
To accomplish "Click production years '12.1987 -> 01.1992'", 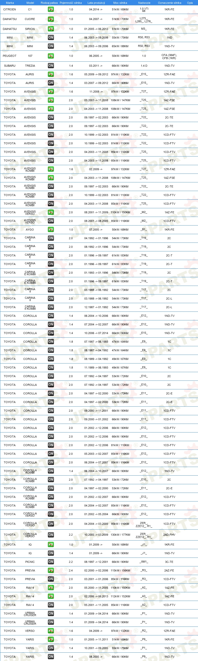I will coord(96,307).
